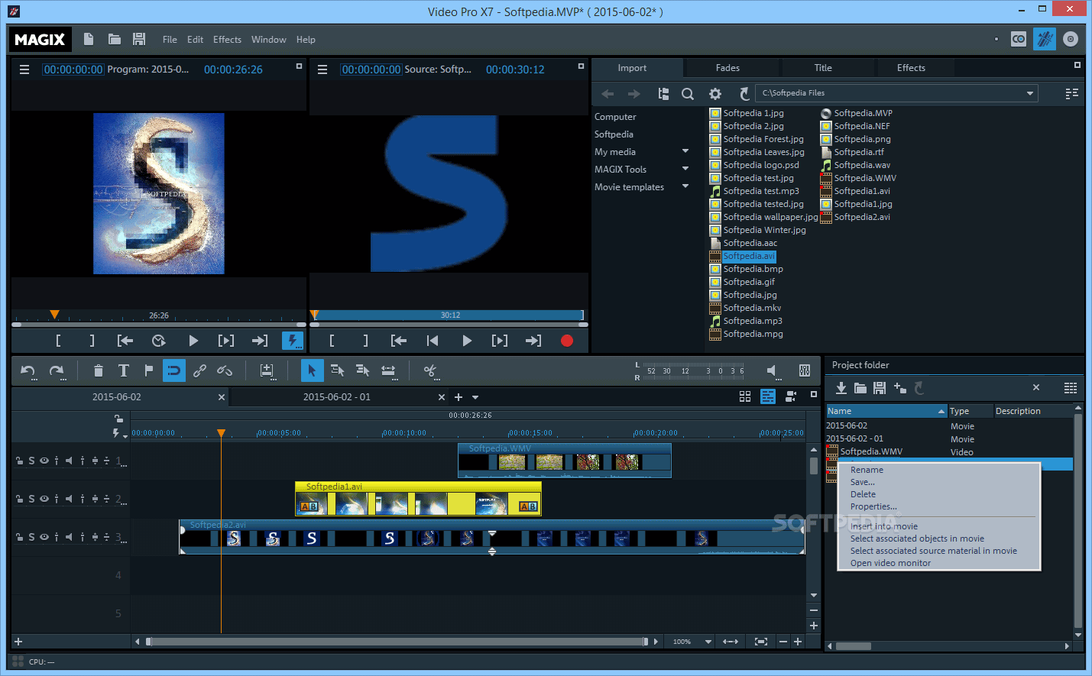Viewport: 1092px width, 676px height.
Task: Click the Program monitor timecode field
Action: [x=73, y=70]
